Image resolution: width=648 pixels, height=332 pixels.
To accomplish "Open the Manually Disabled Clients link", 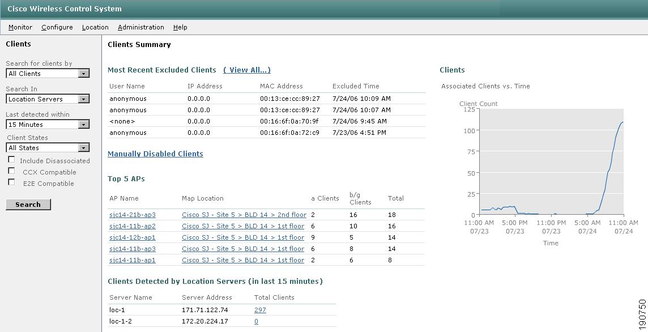I will [155, 154].
